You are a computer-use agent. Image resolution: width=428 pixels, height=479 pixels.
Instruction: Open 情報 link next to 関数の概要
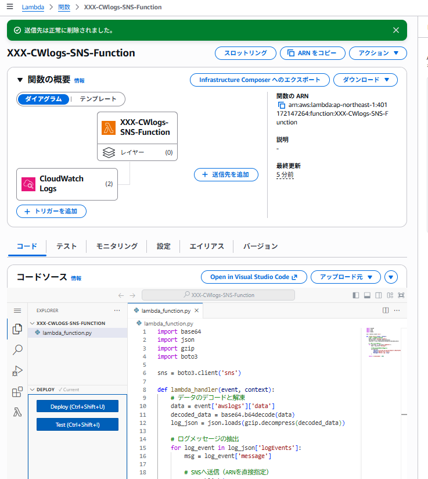click(x=80, y=81)
